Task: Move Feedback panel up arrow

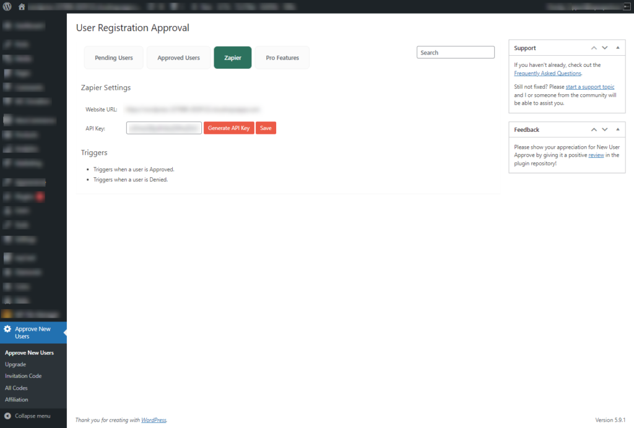Action: 594,129
